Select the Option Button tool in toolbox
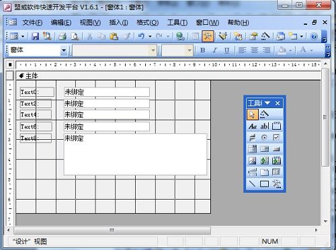 point(264,137)
